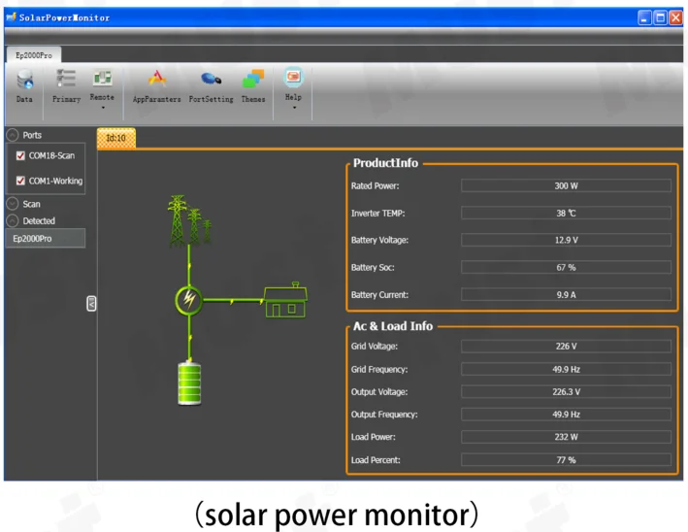The height and width of the screenshot is (532, 688).
Task: Open PortSetting toolbar icon
Action: pyautogui.click(x=211, y=81)
